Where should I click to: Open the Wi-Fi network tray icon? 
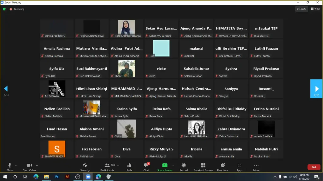tap(290, 177)
